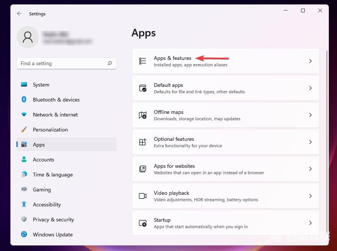Expand the Apps & features row chevron
The height and width of the screenshot is (251, 337).
click(x=310, y=61)
